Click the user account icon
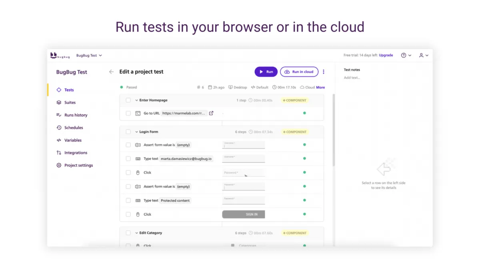Viewport: 480px width, 270px height. click(421, 55)
